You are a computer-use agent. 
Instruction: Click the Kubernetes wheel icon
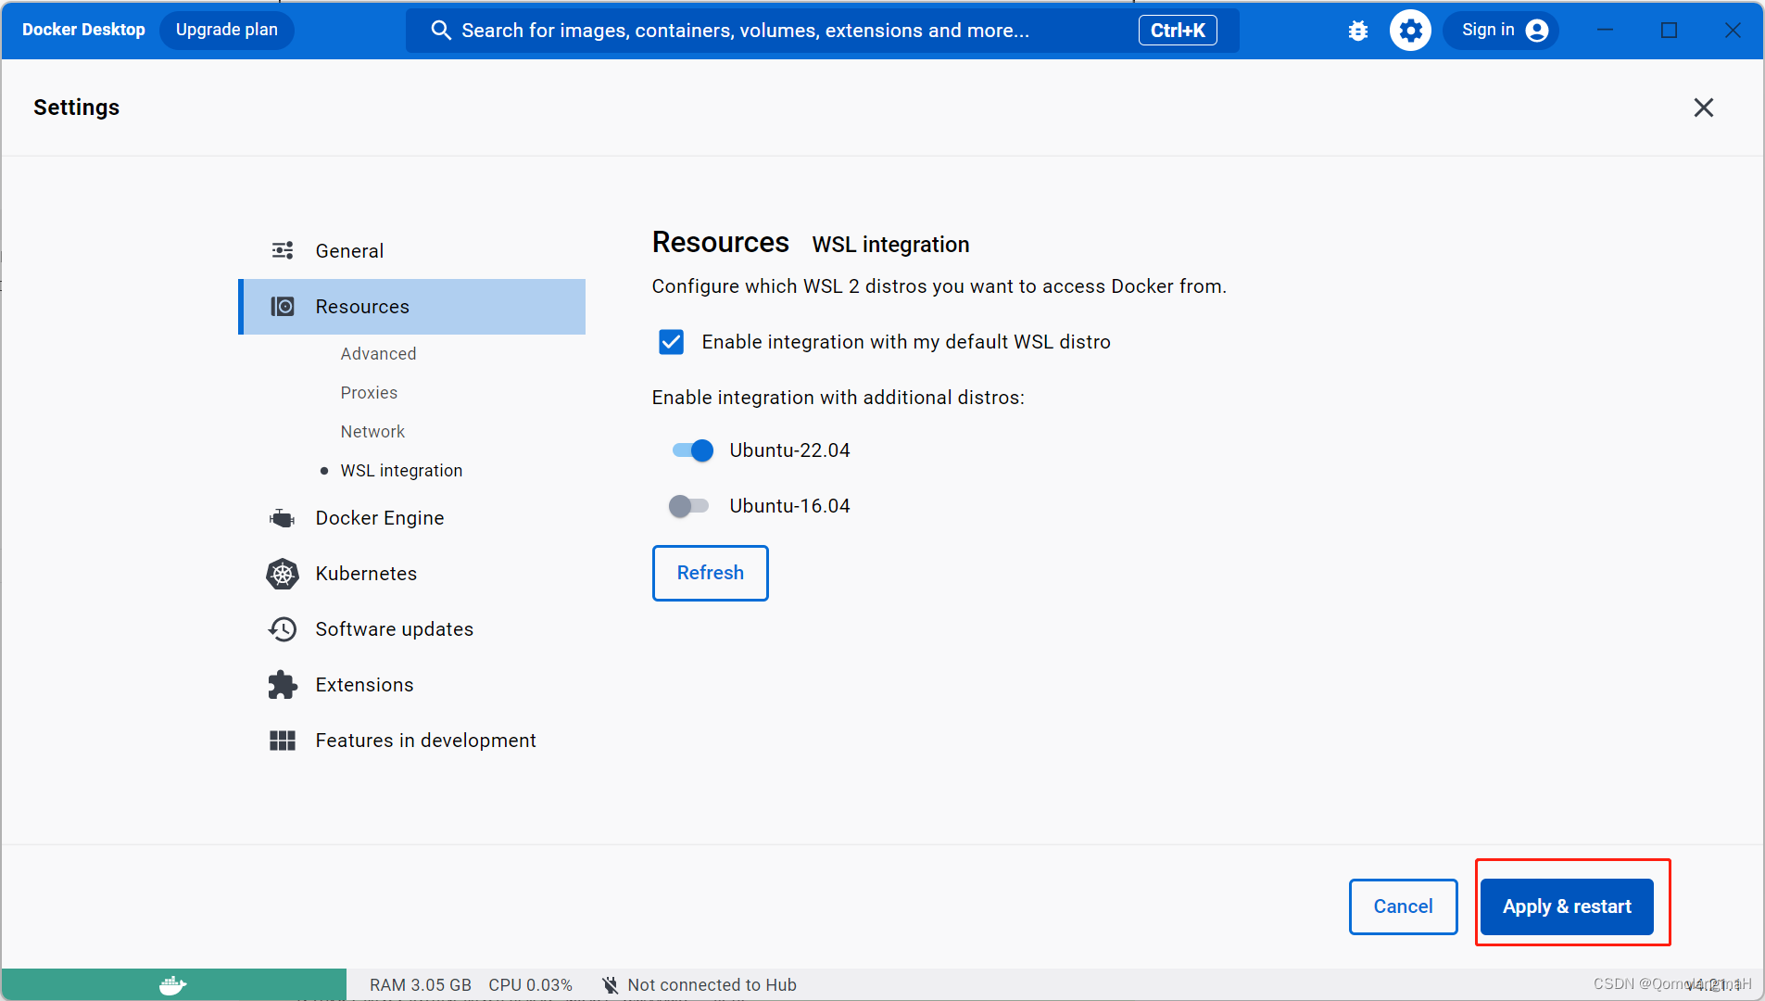click(x=283, y=574)
